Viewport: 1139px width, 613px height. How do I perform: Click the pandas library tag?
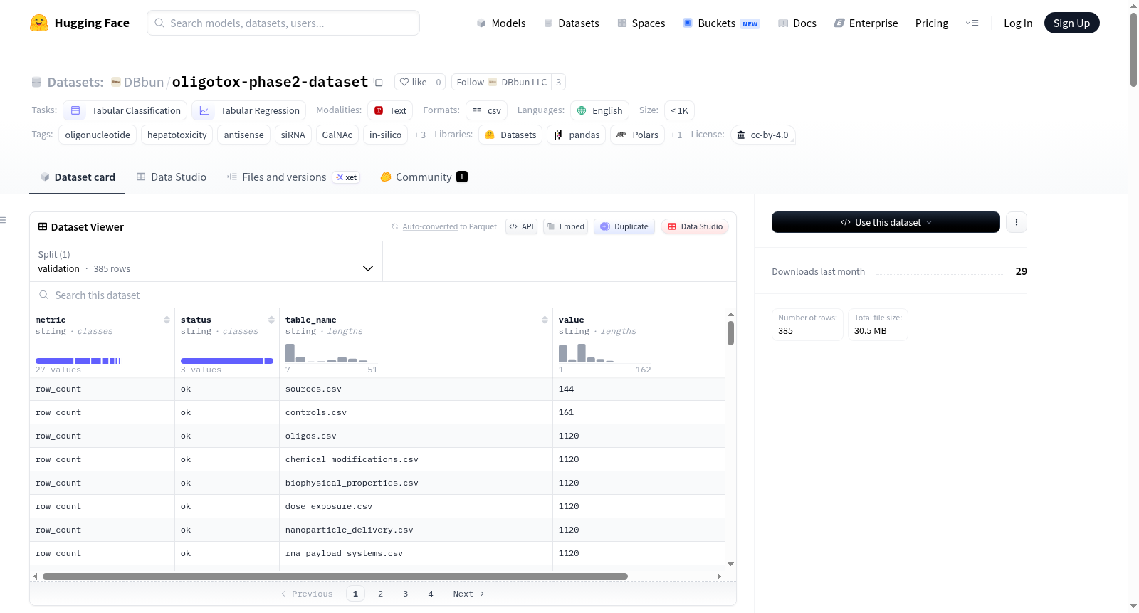[x=577, y=135]
